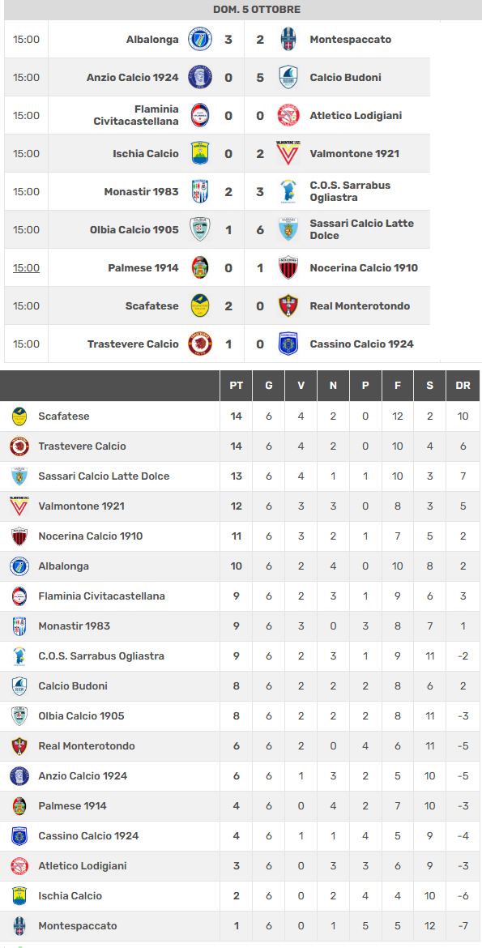Select the DR column header
Viewport: 482px width, 948px height.
(463, 386)
